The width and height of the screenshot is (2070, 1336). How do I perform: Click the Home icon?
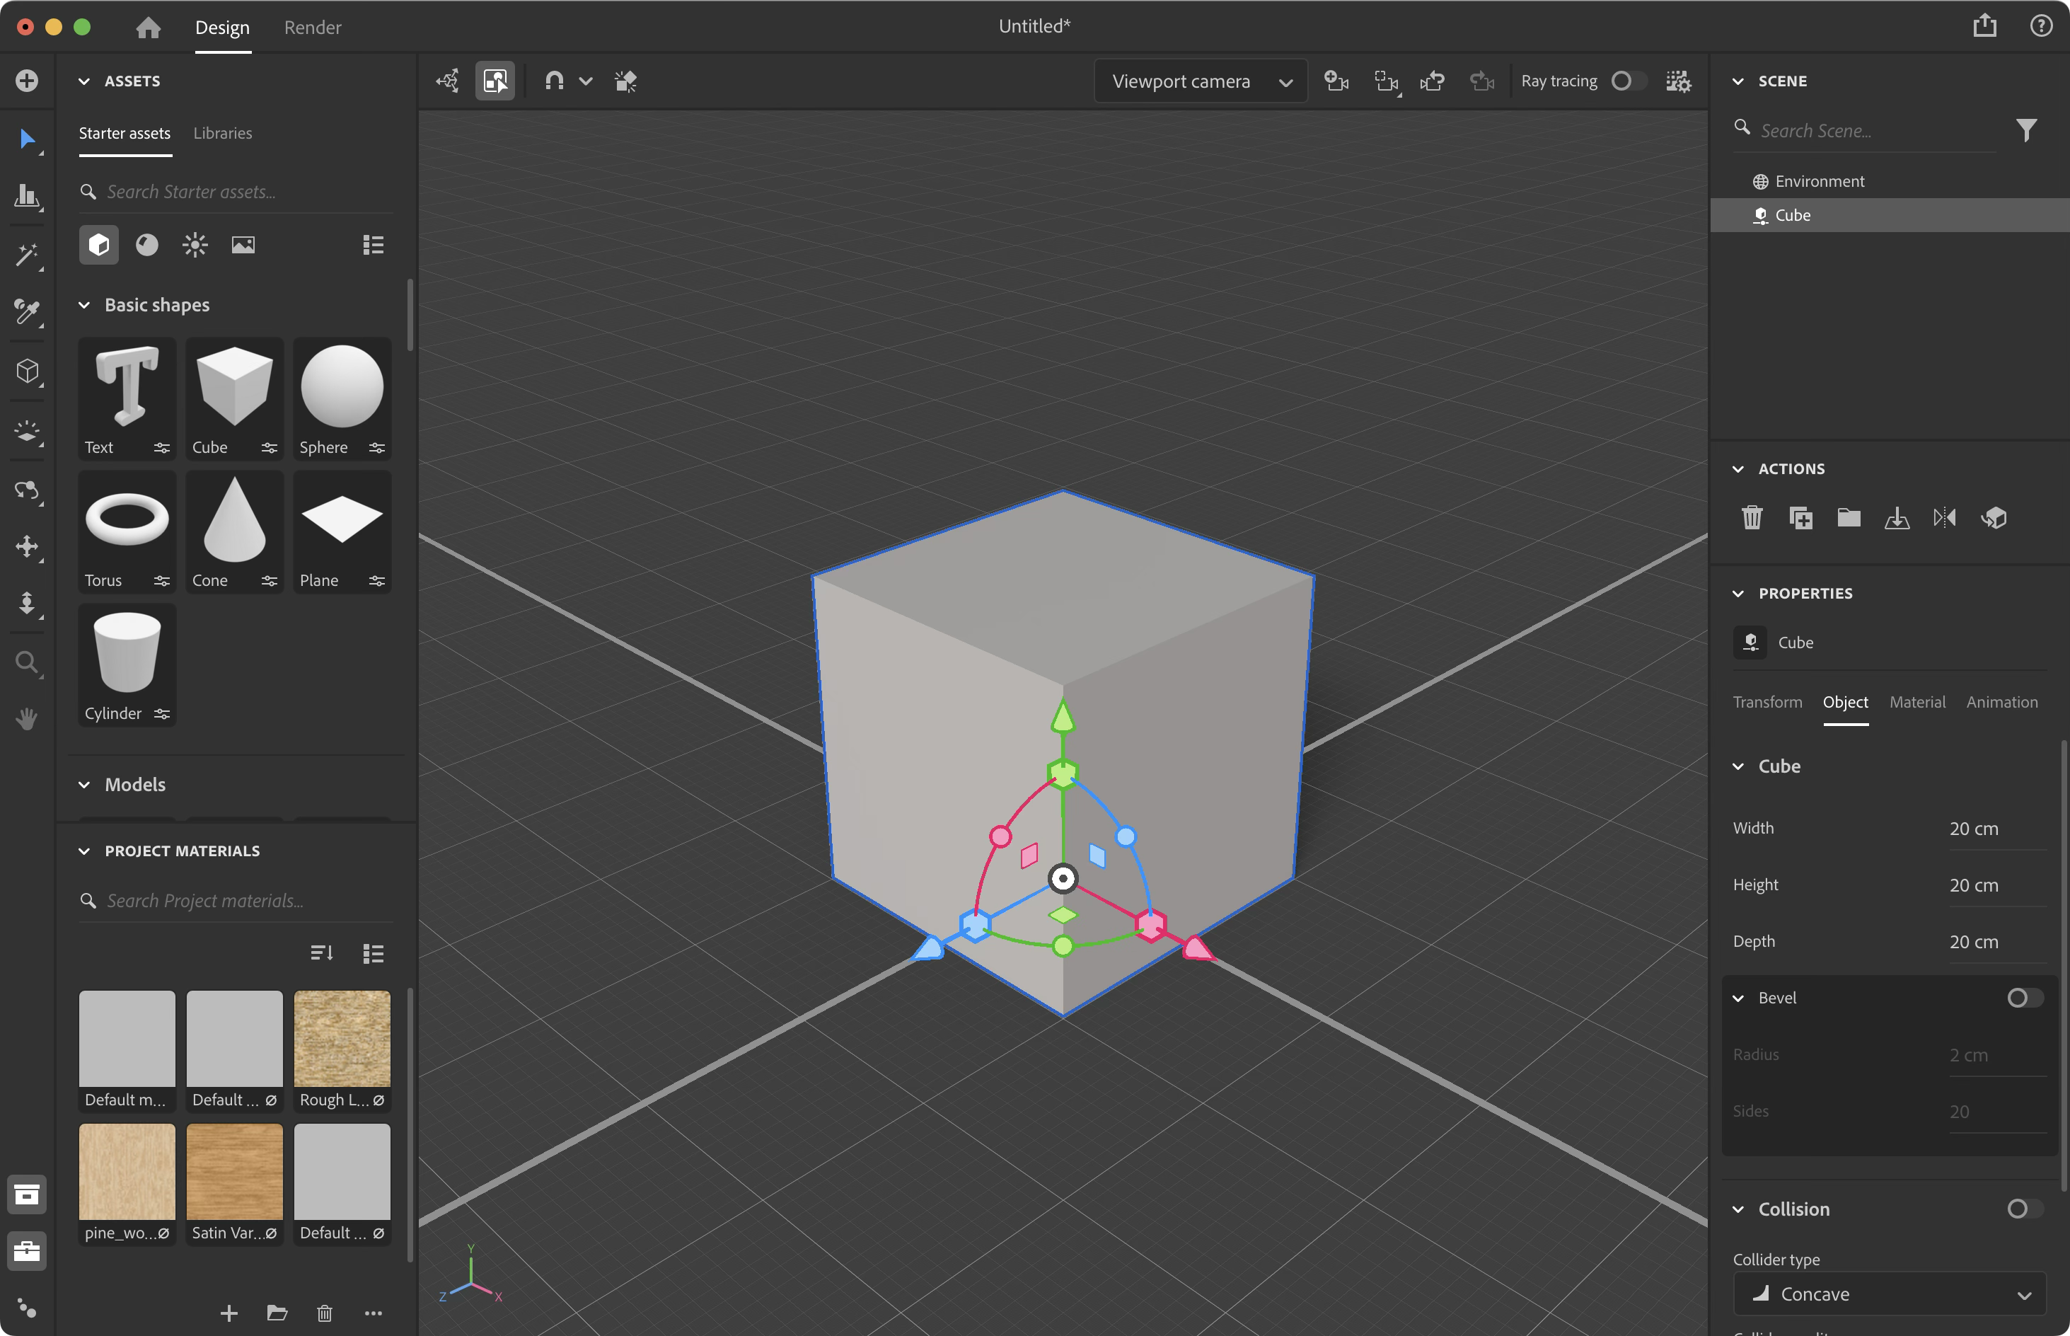[x=149, y=27]
